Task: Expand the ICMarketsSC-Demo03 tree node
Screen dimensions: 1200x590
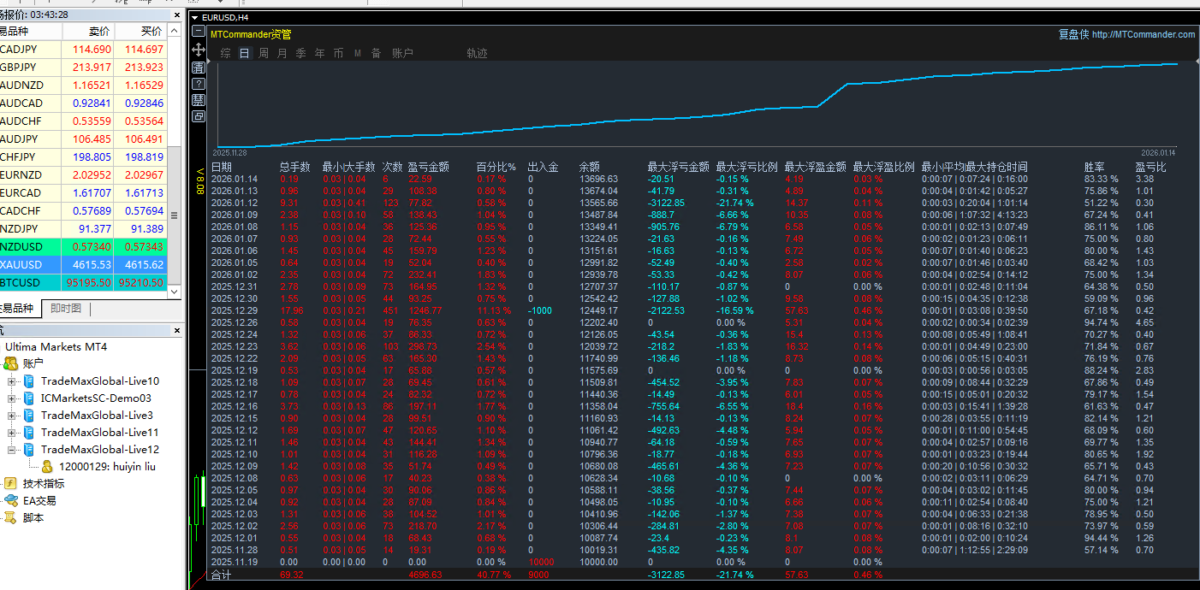Action: (x=12, y=398)
